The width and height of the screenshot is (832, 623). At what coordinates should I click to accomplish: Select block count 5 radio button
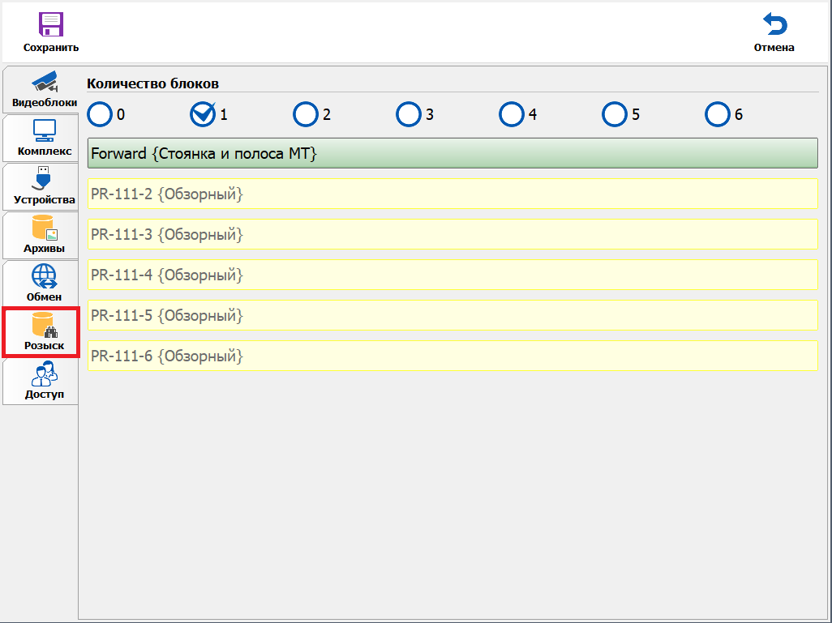(615, 114)
